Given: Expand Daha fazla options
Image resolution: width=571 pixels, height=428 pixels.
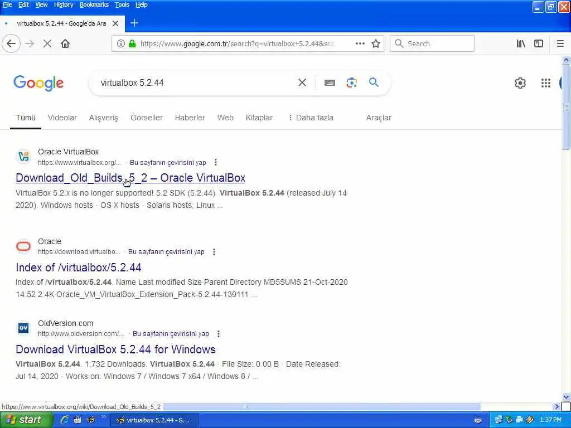Looking at the screenshot, I should coord(311,118).
